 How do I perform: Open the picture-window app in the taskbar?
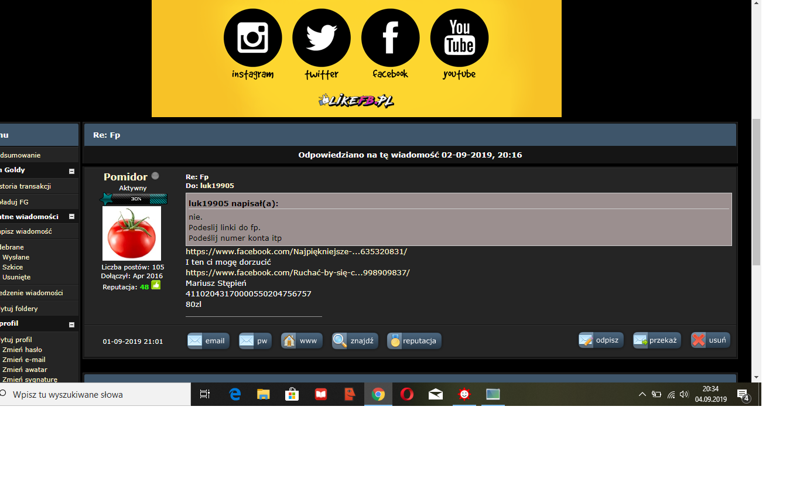(x=493, y=395)
